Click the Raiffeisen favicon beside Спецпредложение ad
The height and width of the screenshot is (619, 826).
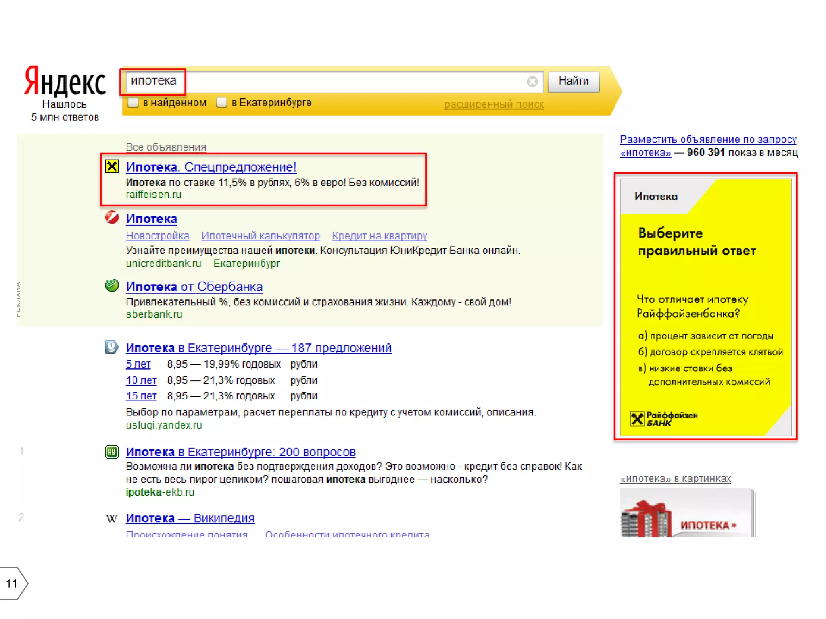coord(112,166)
